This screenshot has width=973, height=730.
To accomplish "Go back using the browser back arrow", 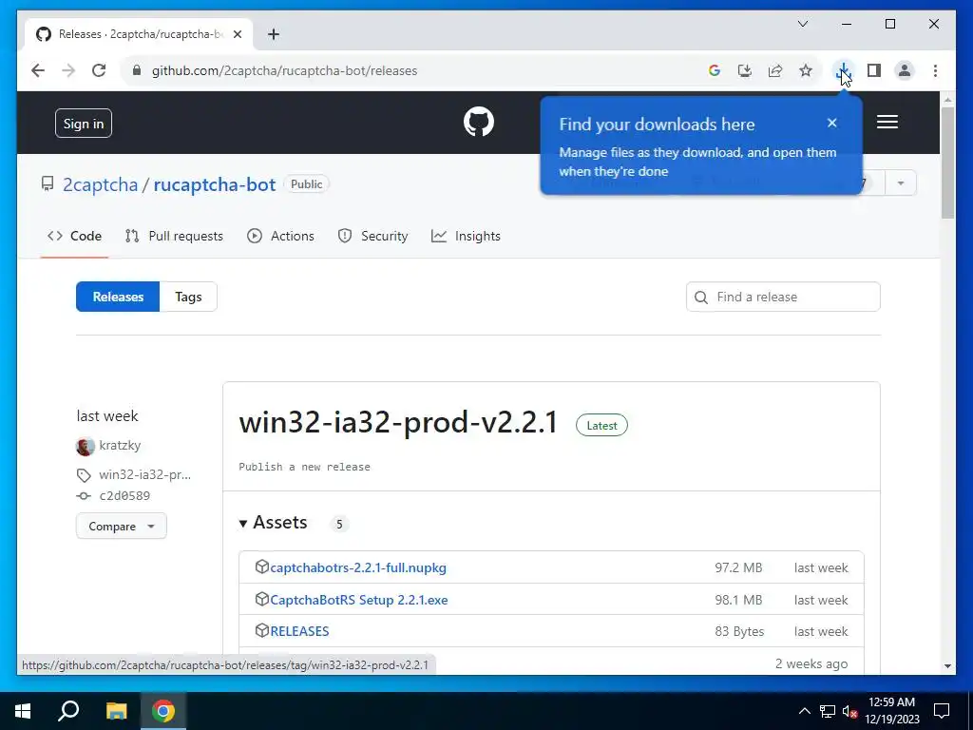I will click(x=38, y=70).
